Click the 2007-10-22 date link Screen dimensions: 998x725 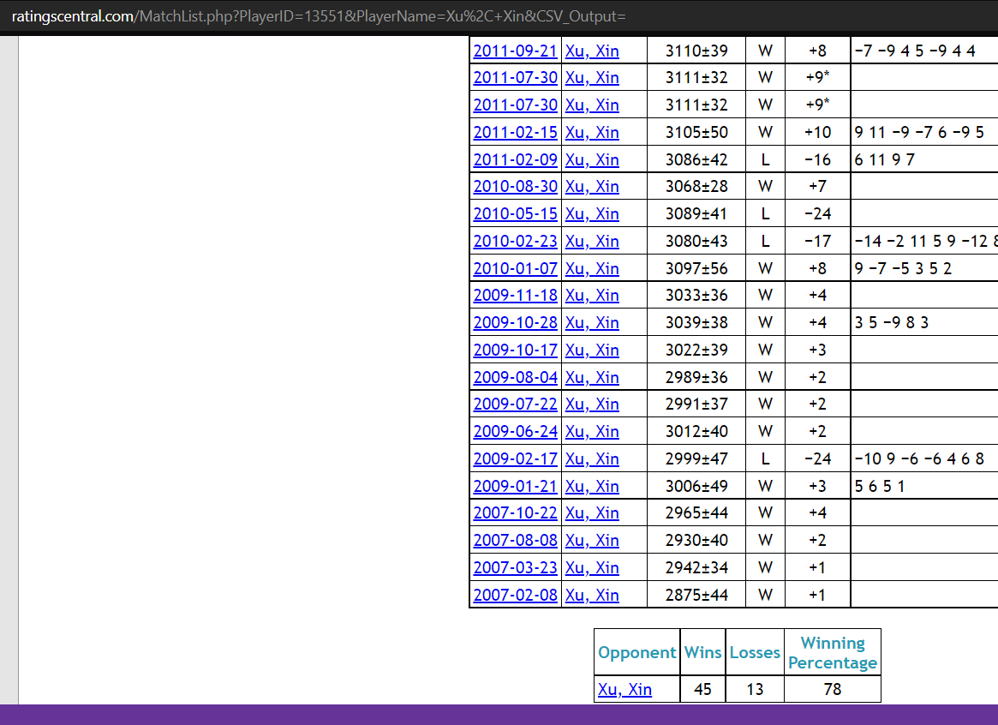click(x=515, y=512)
